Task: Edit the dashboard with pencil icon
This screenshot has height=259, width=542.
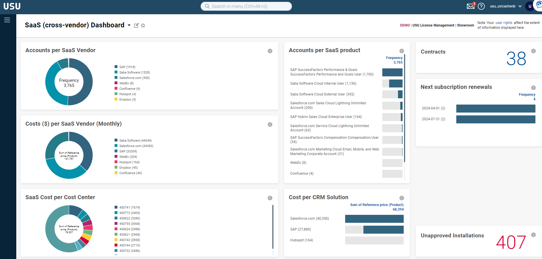Action: [x=136, y=25]
